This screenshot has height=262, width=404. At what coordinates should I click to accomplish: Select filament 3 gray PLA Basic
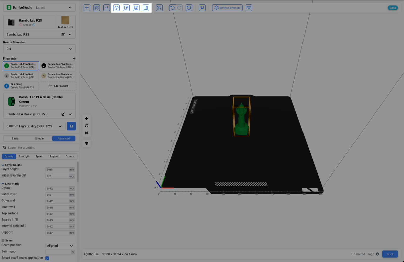pyautogui.click(x=21, y=76)
